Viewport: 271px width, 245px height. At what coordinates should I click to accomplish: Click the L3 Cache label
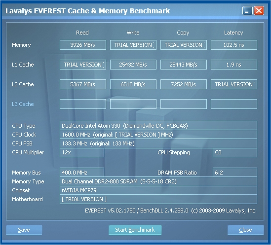coord(23,104)
